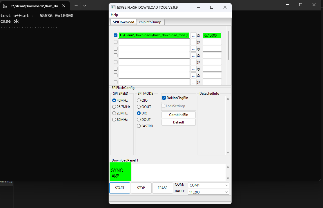Select FASTRD SPI mode
This screenshot has width=323, height=208.
click(x=145, y=126)
